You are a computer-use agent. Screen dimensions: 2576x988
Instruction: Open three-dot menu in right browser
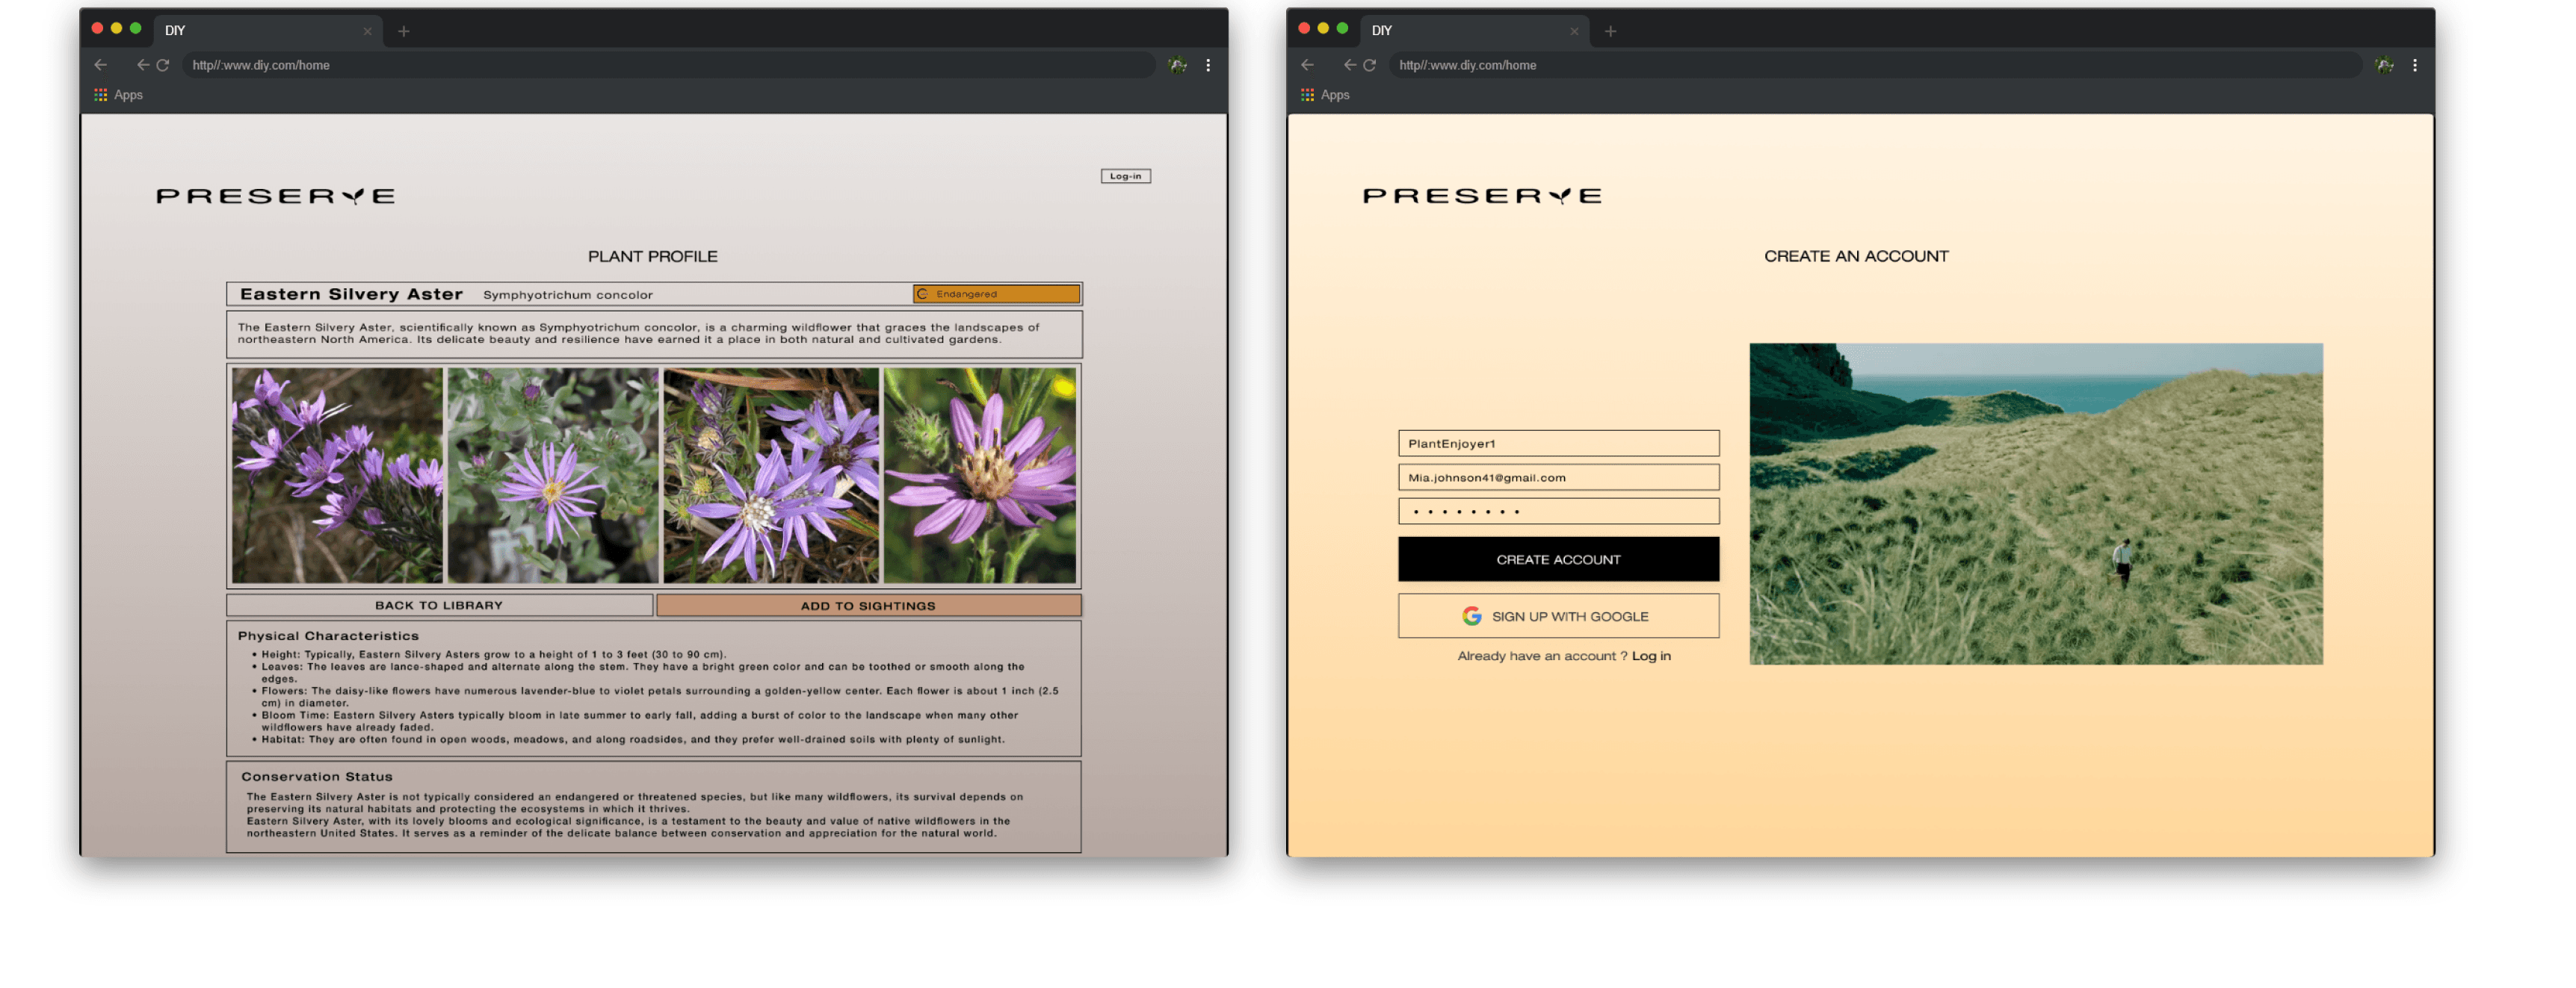point(2415,65)
